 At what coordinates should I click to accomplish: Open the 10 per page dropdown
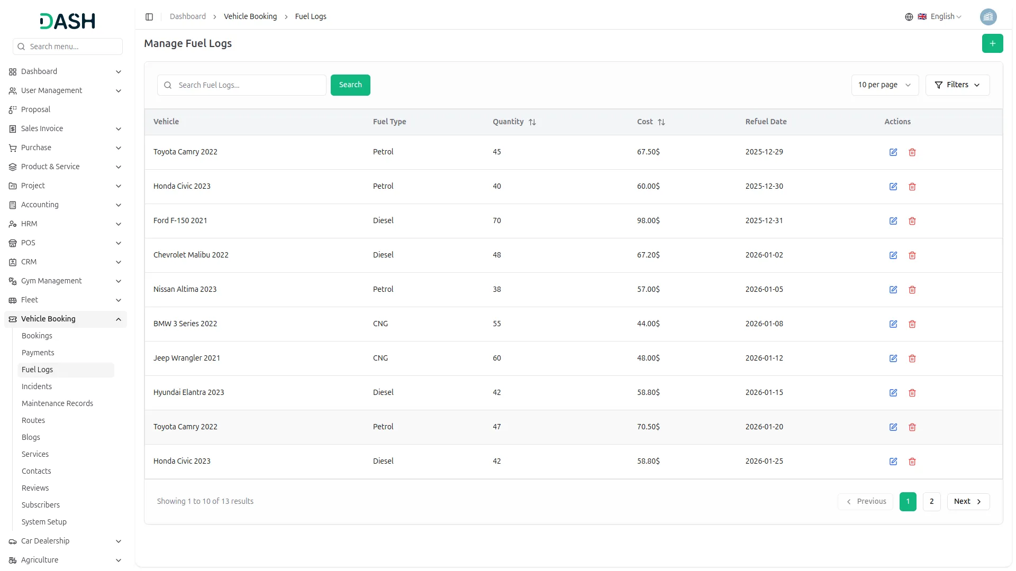(x=884, y=85)
